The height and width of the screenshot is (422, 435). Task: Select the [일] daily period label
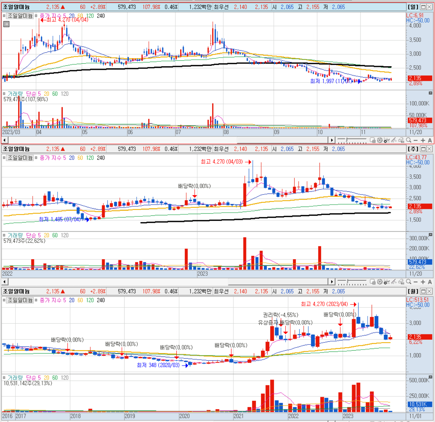(x=413, y=7)
